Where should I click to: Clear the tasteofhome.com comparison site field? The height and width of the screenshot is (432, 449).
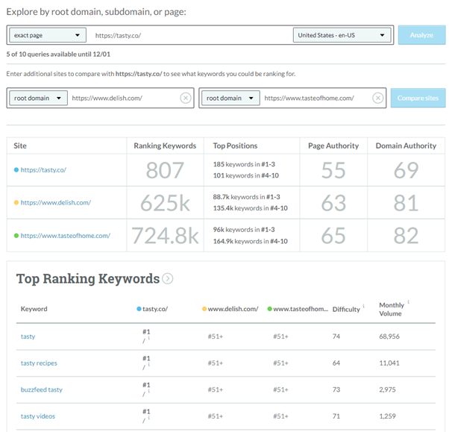[377, 98]
